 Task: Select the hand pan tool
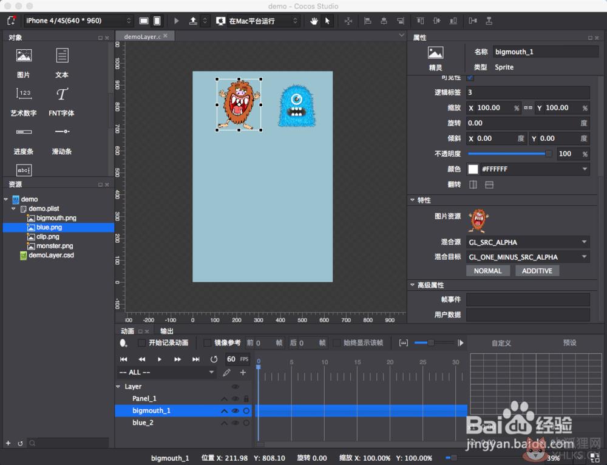click(314, 21)
